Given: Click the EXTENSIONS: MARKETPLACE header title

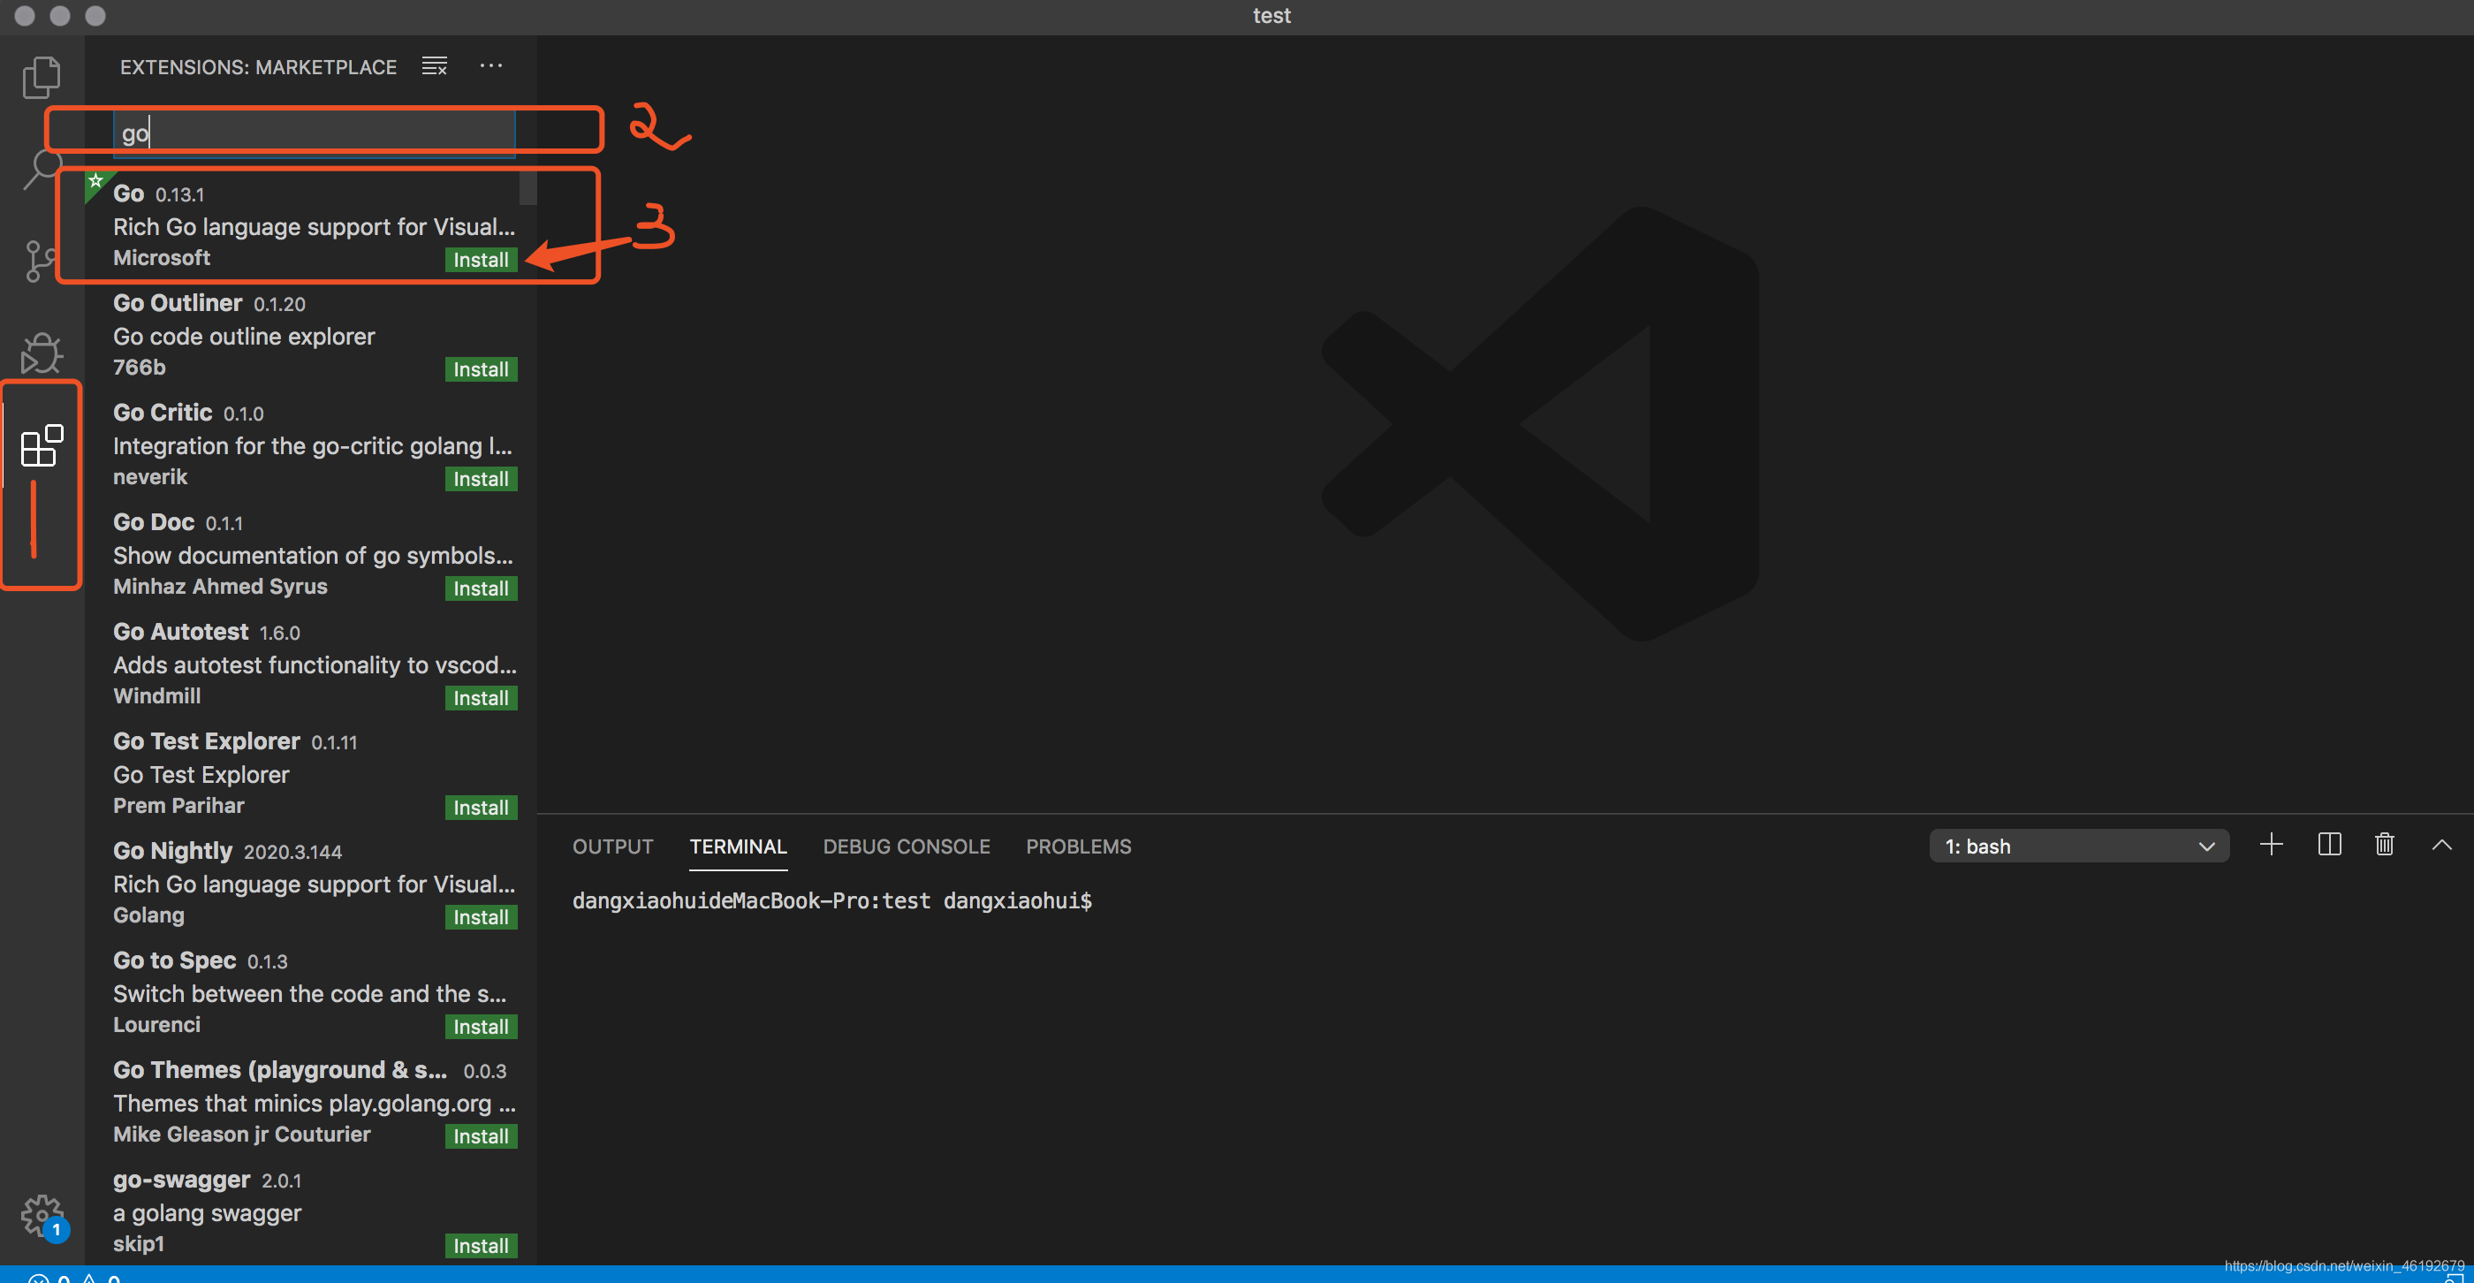Looking at the screenshot, I should point(258,67).
